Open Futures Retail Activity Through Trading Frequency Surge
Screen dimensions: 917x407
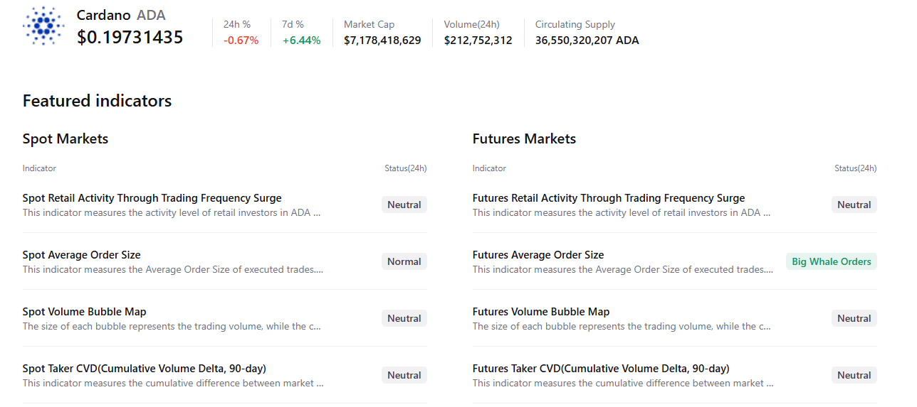pyautogui.click(x=609, y=198)
